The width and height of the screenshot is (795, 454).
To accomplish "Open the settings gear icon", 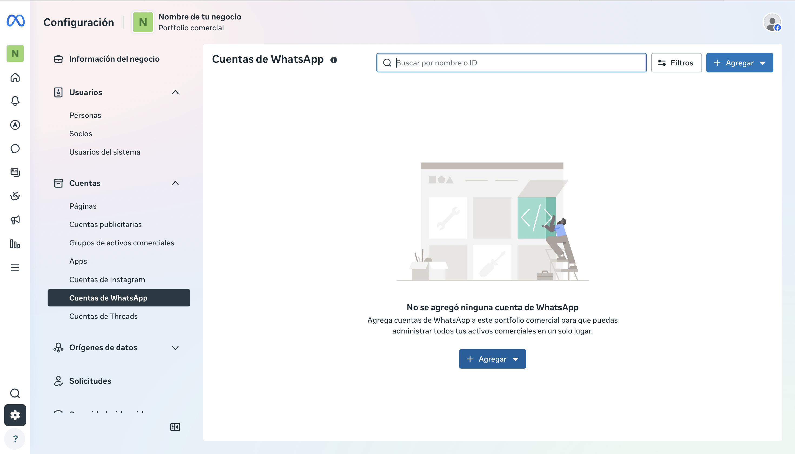I will 15,415.
